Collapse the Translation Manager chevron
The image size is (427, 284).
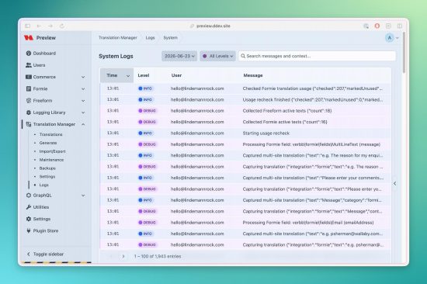tap(83, 124)
